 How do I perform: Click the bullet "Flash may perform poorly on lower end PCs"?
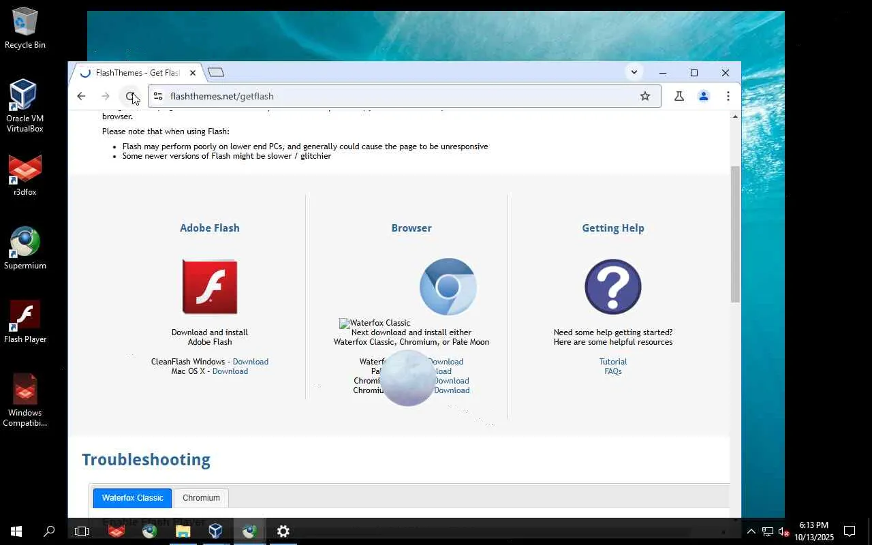pyautogui.click(x=305, y=146)
